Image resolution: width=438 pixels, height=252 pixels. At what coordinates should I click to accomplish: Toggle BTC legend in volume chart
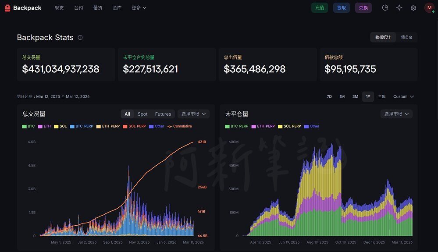[28, 126]
